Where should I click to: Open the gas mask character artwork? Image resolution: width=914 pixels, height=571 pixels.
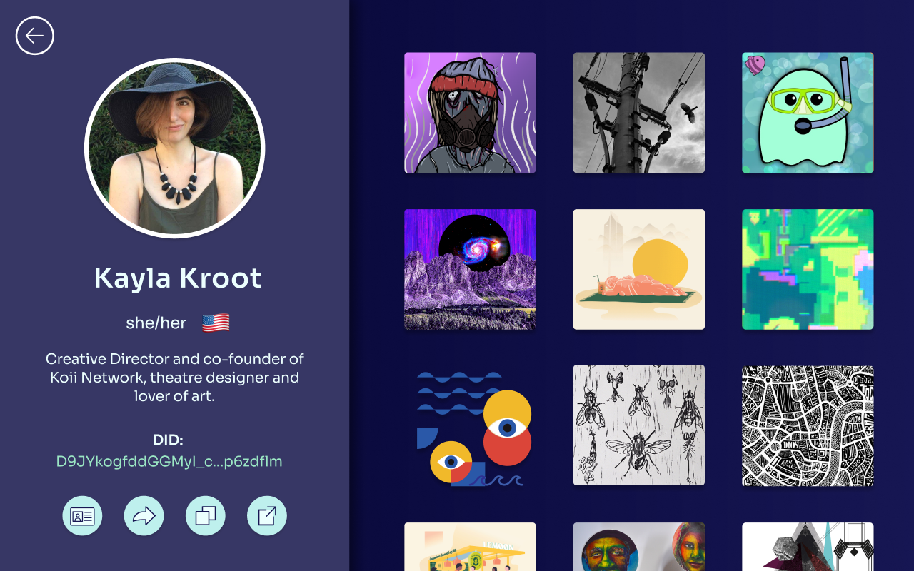click(x=470, y=112)
